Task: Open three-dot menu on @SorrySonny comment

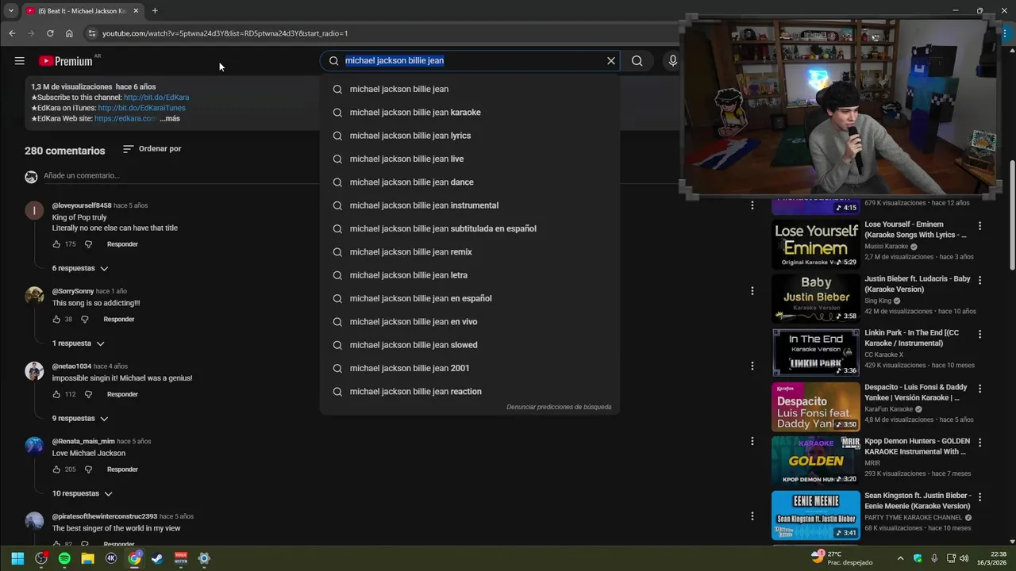Action: click(752, 291)
